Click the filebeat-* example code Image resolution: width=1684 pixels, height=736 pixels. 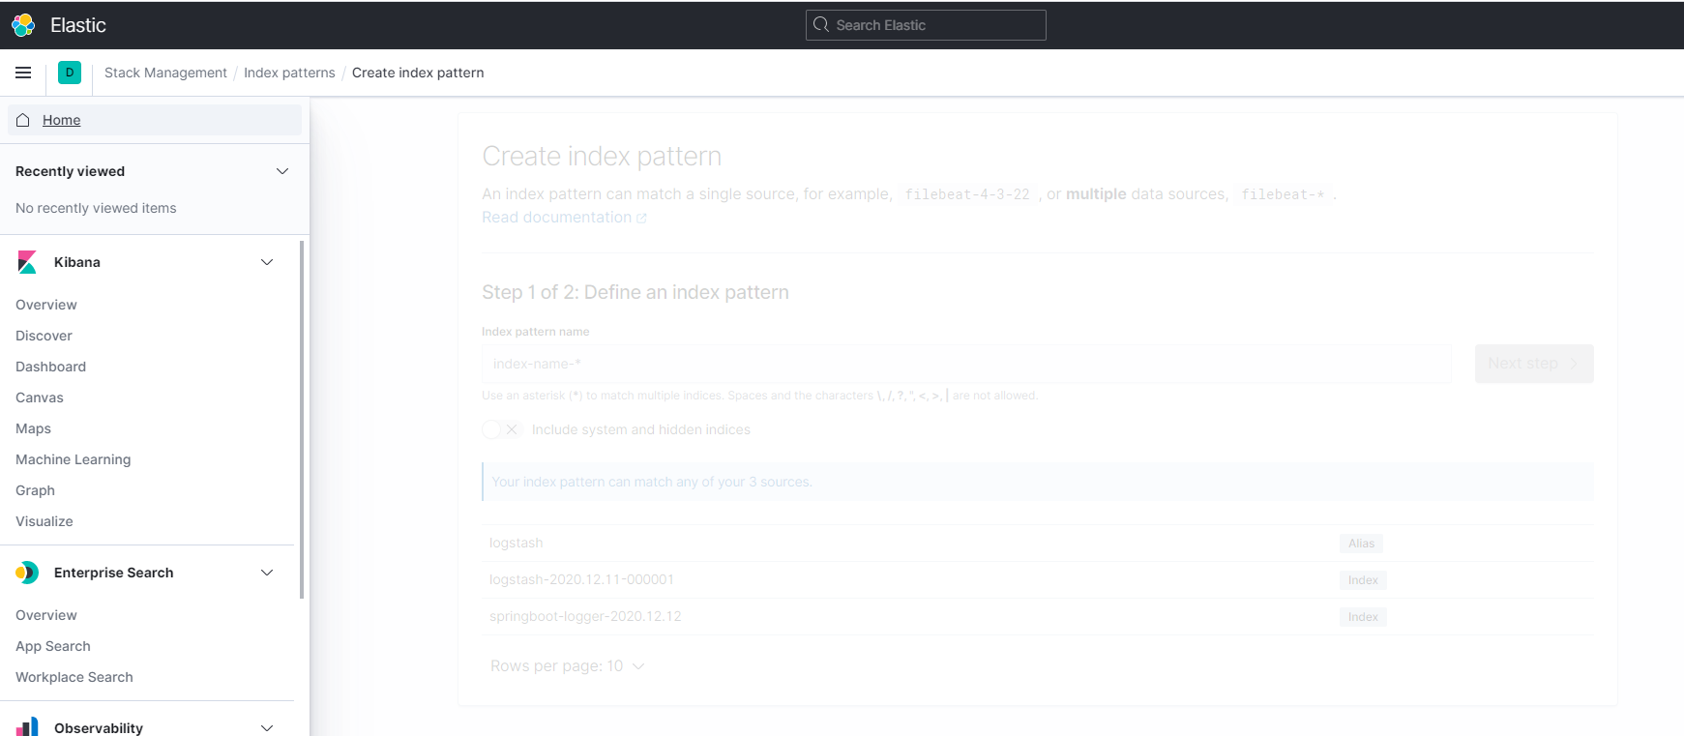click(x=1283, y=194)
